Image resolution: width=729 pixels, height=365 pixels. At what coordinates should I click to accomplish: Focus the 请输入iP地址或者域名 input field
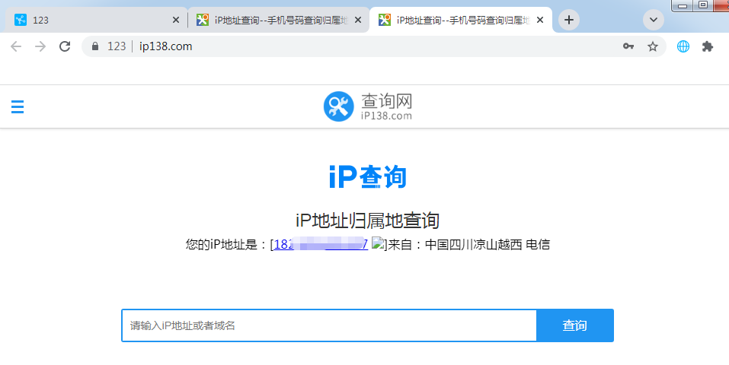coord(329,325)
